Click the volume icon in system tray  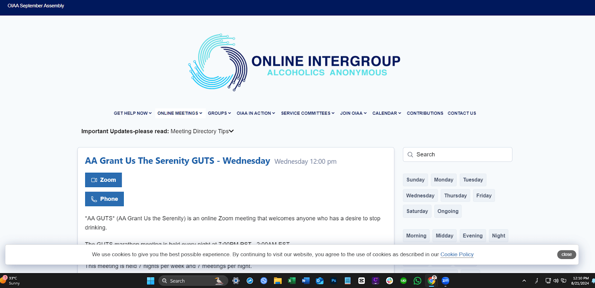coord(556,281)
